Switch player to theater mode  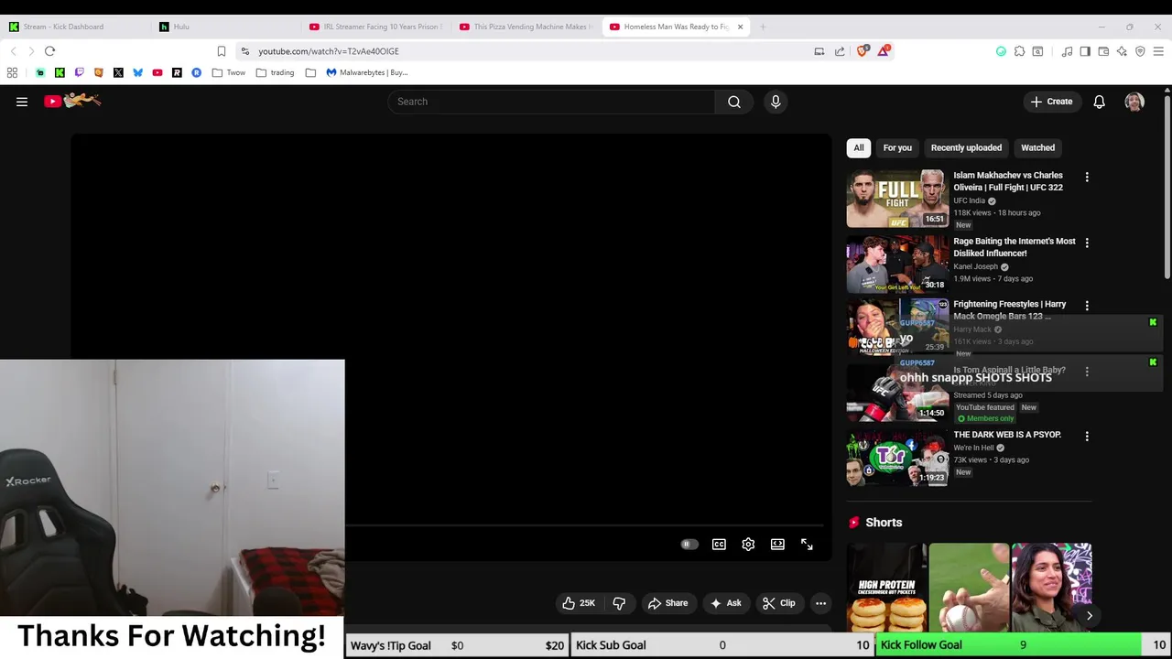[777, 545]
